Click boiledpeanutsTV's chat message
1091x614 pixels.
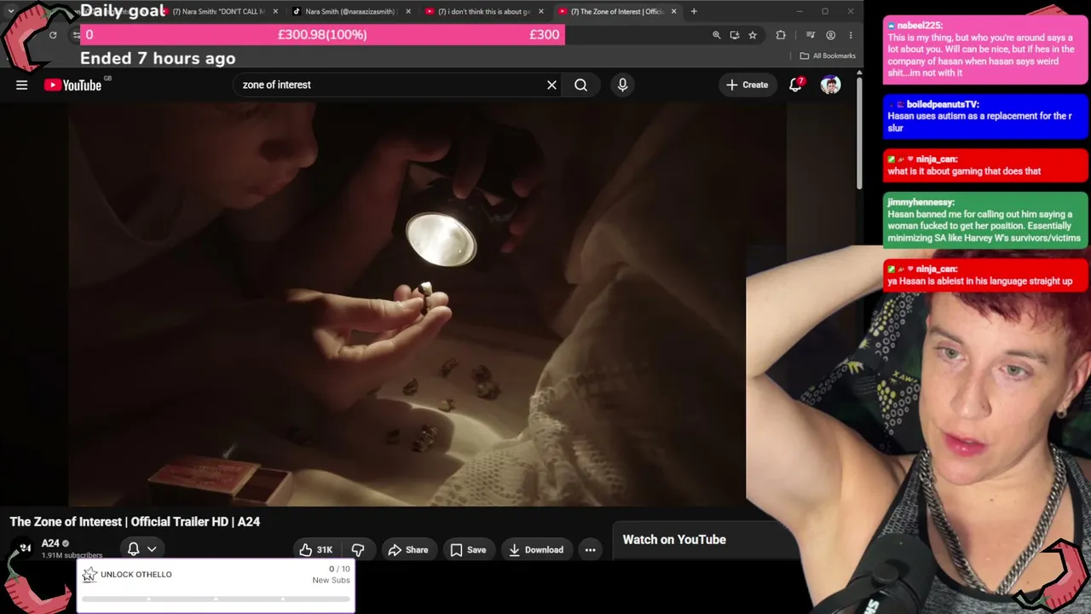(985, 116)
